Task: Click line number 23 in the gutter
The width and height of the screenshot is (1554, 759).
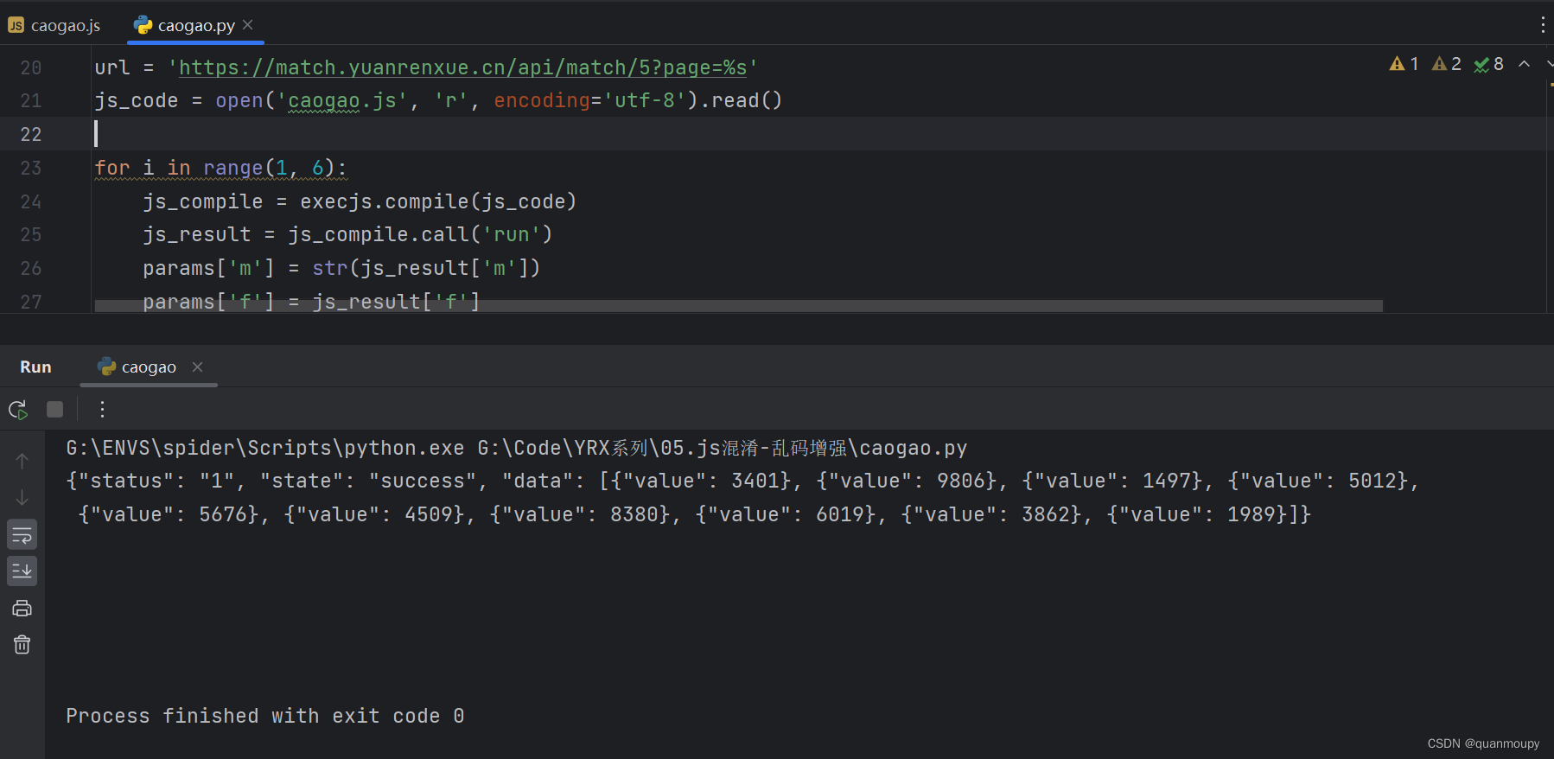Action: (x=31, y=168)
